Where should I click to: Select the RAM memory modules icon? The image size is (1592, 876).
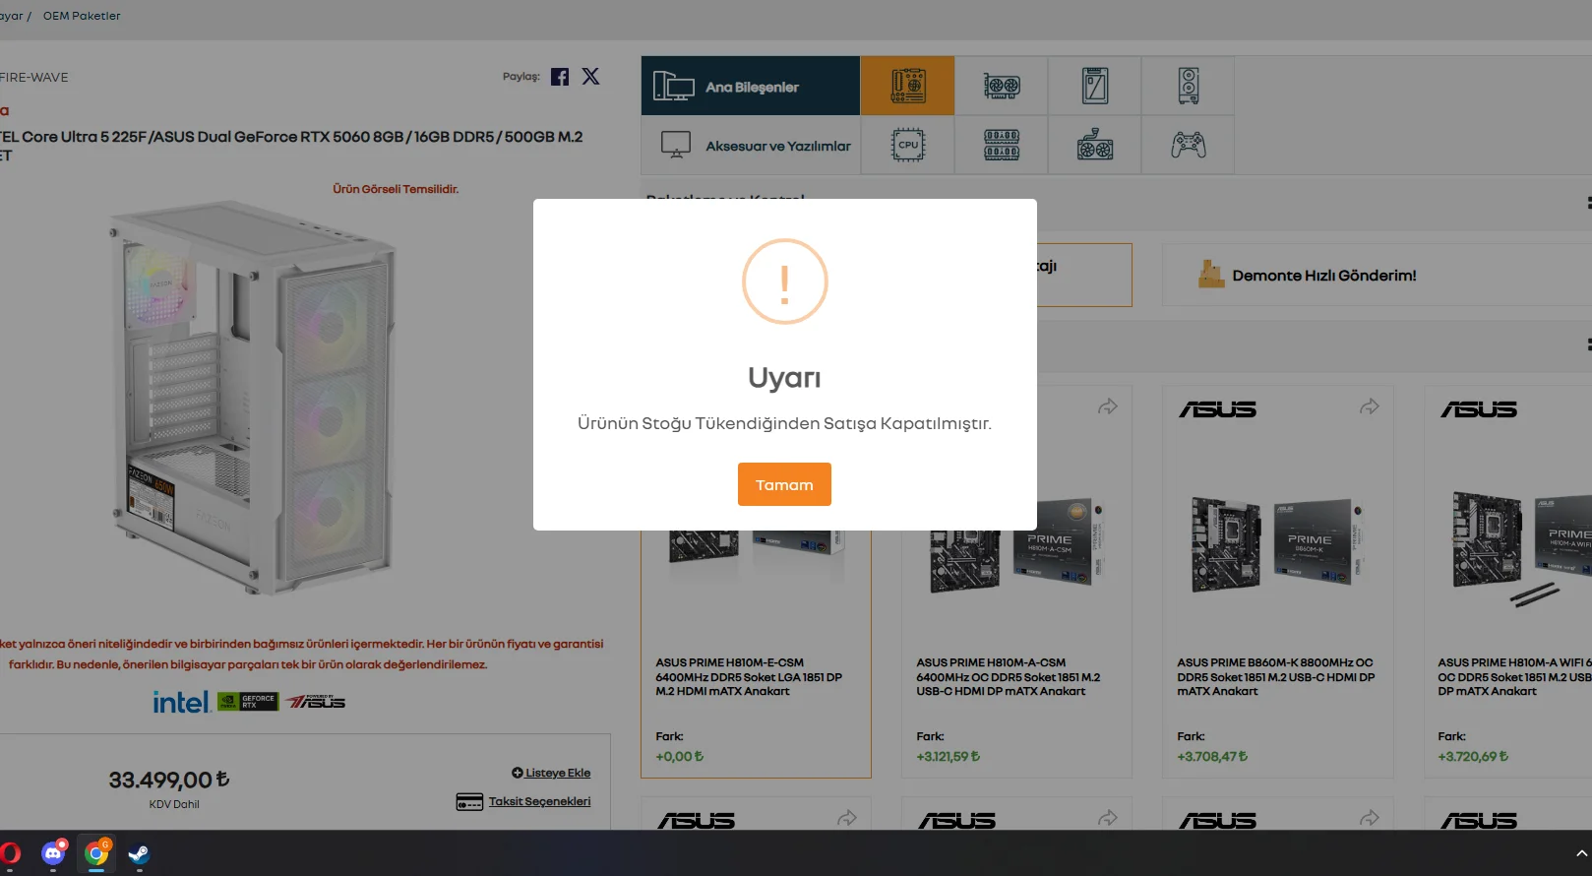coord(1001,146)
